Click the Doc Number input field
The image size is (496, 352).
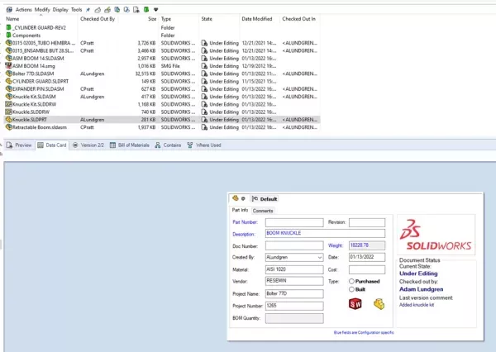tap(294, 245)
